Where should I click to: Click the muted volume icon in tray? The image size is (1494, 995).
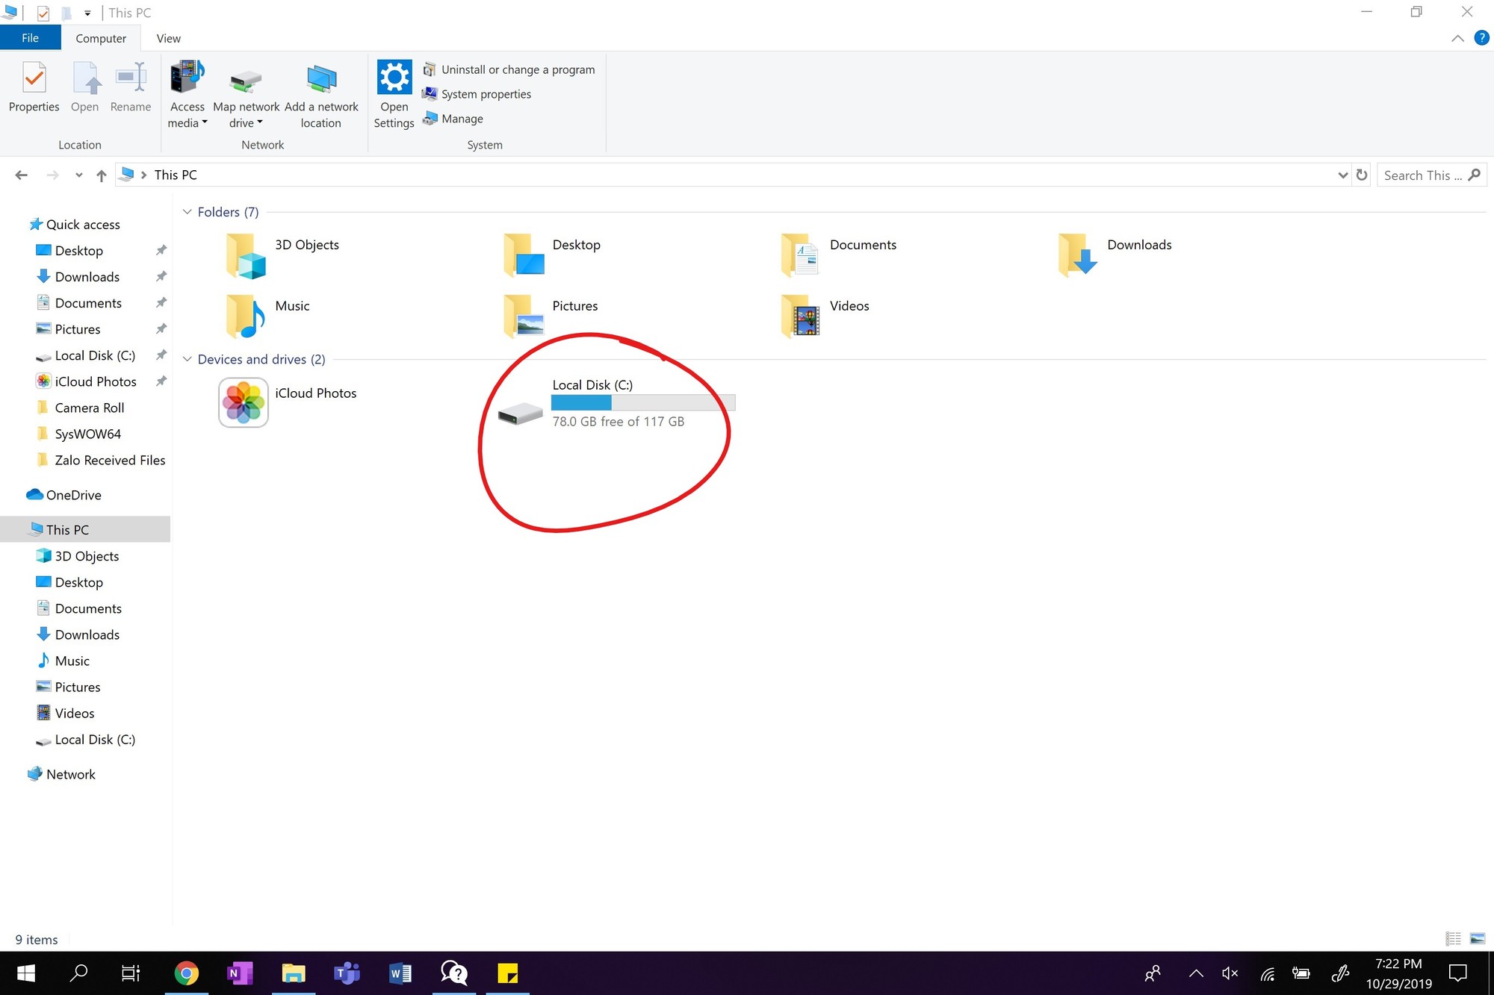[1230, 973]
